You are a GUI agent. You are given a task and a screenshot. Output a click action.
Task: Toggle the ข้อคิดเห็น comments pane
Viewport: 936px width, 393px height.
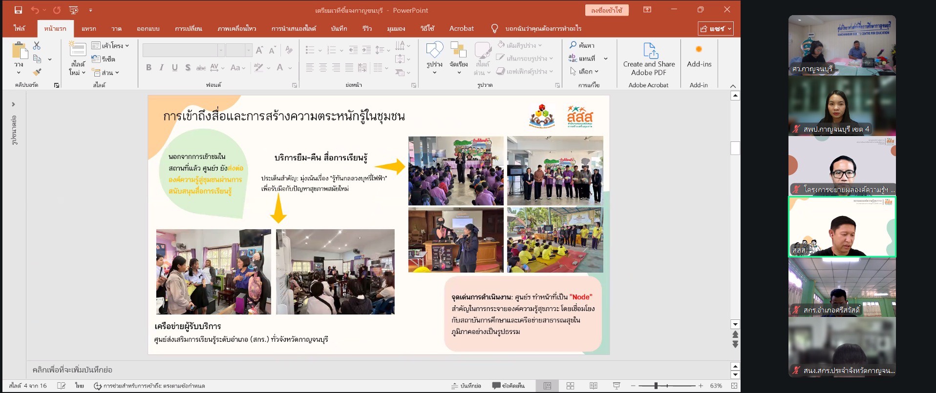[509, 386]
